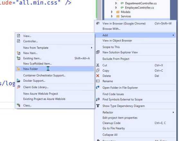Expand the Models folder
The image size is (179, 141).
click(x=112, y=12)
